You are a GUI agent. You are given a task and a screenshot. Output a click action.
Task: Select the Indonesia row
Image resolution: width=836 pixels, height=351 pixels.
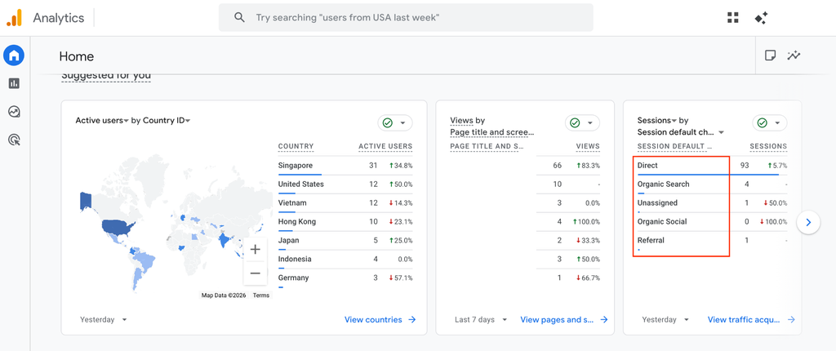tap(345, 260)
